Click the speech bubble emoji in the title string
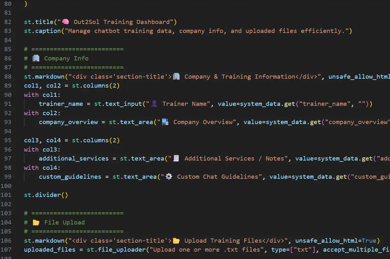The image size is (390, 259). click(x=66, y=21)
